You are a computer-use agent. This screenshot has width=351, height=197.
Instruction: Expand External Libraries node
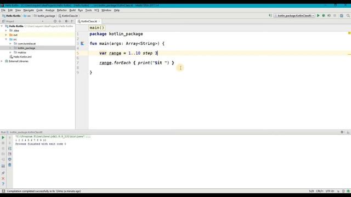[x=2, y=61]
